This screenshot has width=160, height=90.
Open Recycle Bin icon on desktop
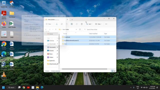[4, 4]
